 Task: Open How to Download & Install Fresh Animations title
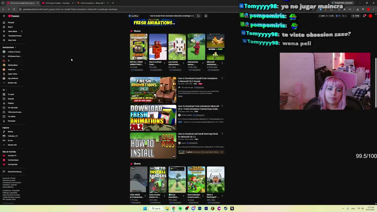click(x=198, y=80)
